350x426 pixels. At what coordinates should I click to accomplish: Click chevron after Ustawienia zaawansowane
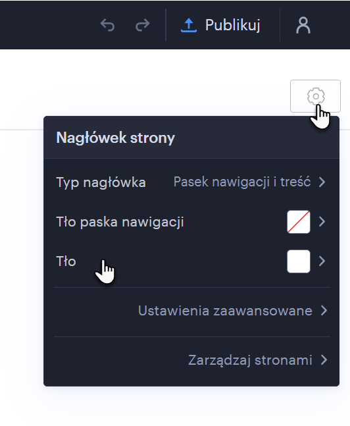pos(324,311)
